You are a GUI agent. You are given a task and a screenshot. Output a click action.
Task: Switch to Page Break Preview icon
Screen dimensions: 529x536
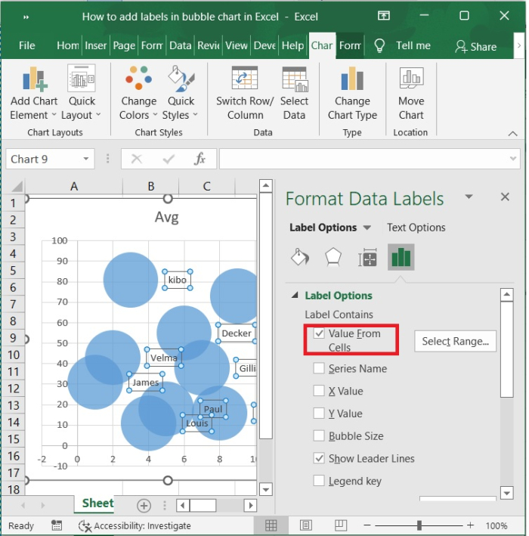point(341,525)
